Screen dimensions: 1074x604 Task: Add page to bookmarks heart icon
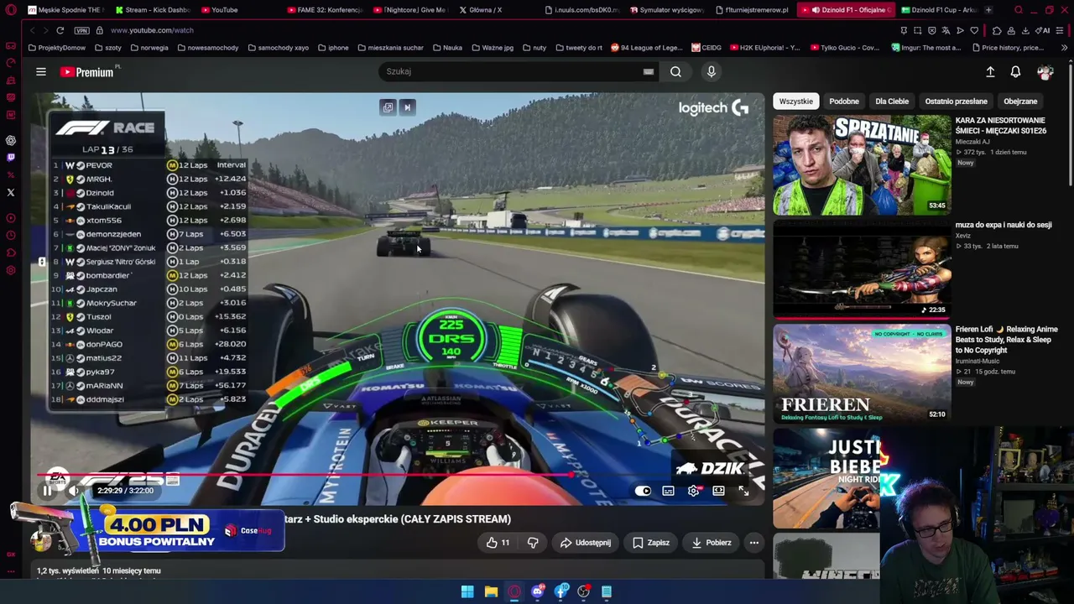coord(974,30)
